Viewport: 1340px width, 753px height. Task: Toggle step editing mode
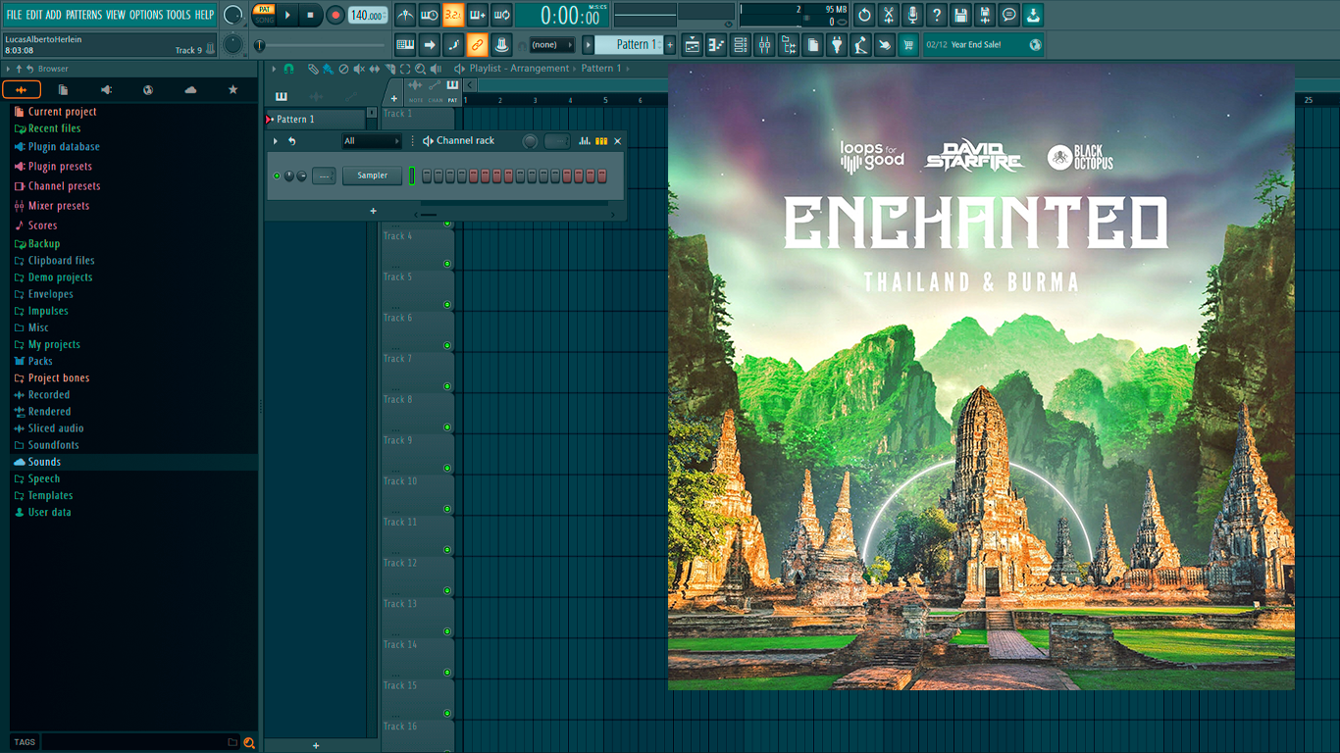click(x=453, y=44)
